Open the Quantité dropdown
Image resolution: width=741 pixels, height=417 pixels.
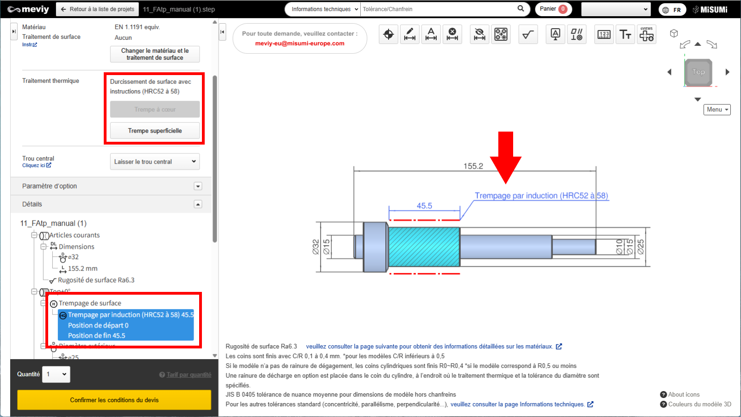tap(57, 374)
